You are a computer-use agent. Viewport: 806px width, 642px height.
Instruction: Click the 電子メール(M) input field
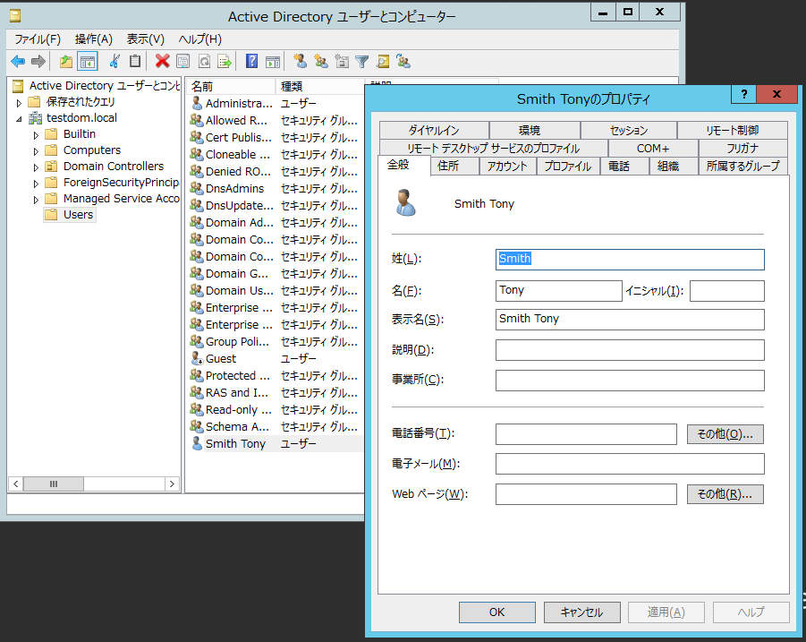pyautogui.click(x=630, y=464)
